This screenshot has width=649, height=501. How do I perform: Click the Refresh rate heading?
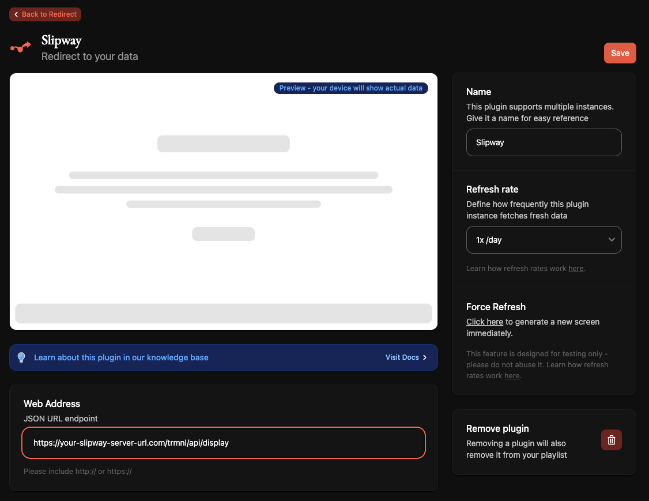[492, 189]
